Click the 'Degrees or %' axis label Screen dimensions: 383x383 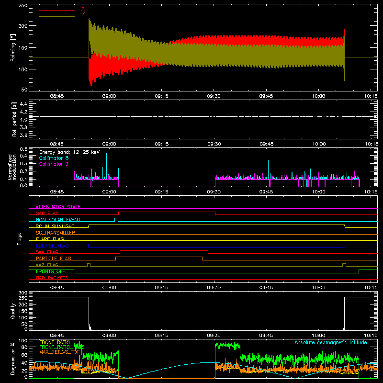(13, 359)
